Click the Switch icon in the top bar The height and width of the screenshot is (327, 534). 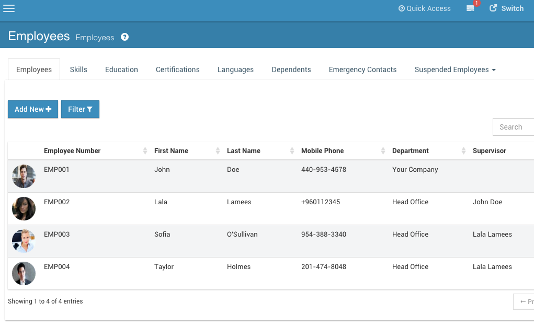pos(492,8)
